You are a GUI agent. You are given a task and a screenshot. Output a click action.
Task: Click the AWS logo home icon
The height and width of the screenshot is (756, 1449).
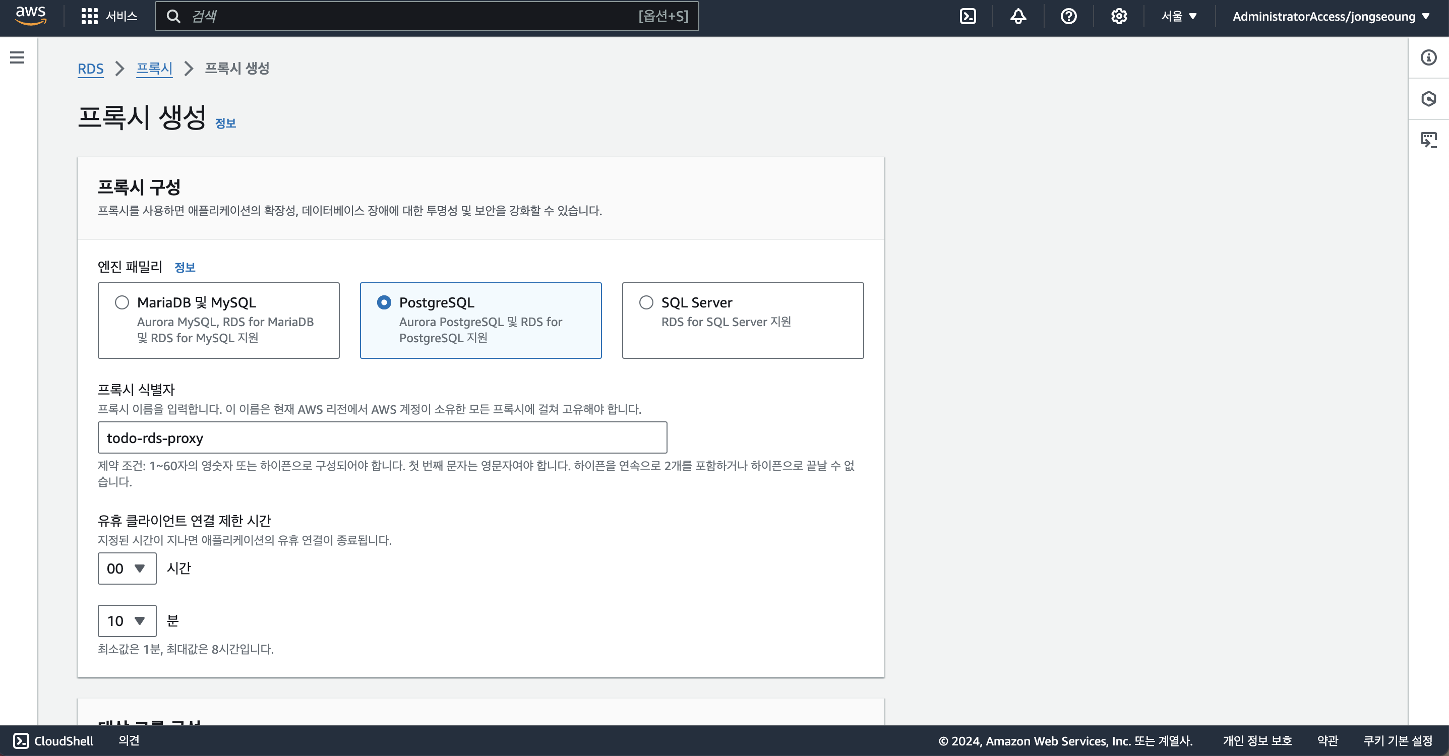tap(30, 16)
